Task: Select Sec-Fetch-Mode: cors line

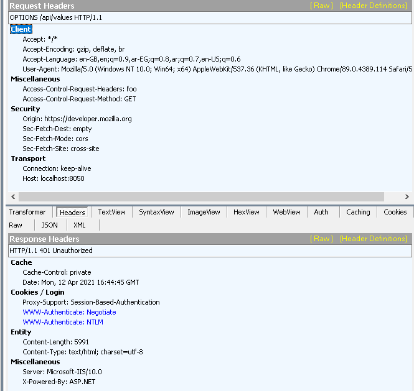Action: pos(55,139)
